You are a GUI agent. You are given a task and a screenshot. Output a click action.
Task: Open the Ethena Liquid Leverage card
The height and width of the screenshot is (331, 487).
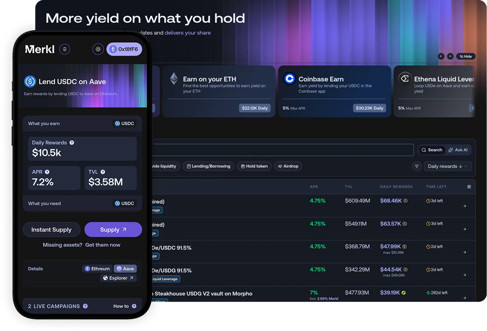point(434,91)
